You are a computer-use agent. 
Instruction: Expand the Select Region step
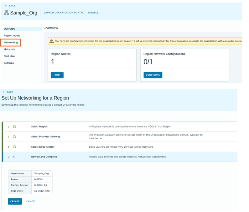8,127
